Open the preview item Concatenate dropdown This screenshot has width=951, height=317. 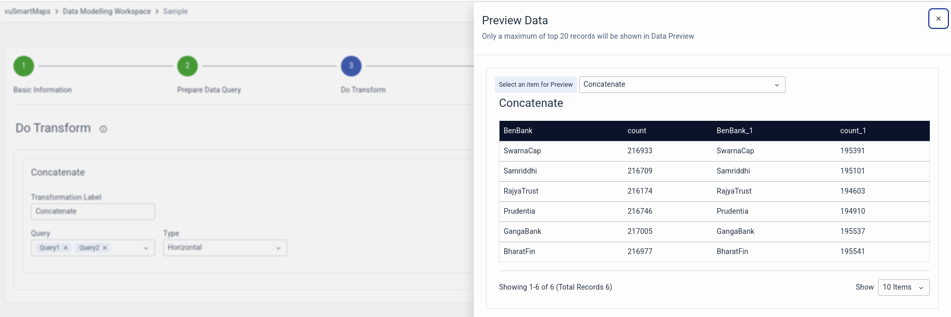point(682,85)
